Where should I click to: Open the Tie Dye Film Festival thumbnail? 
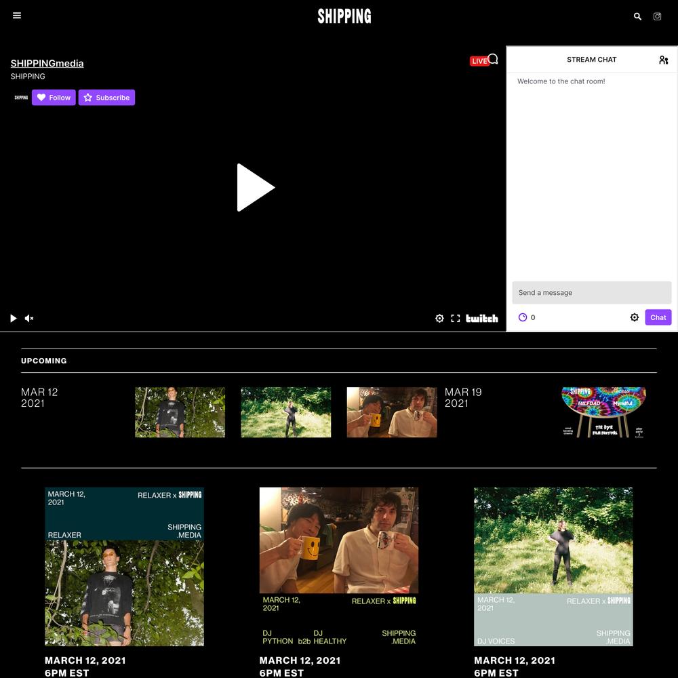click(x=603, y=412)
